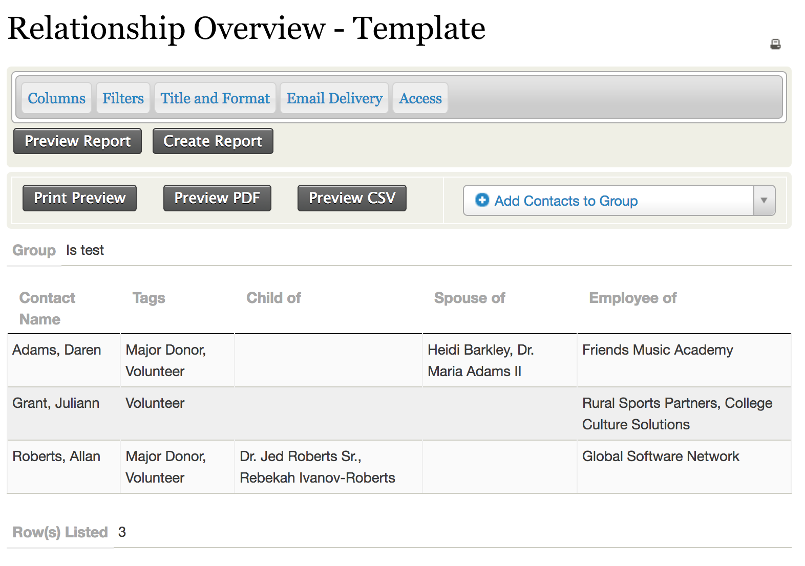
Task: Open the Access tab
Action: coord(420,98)
